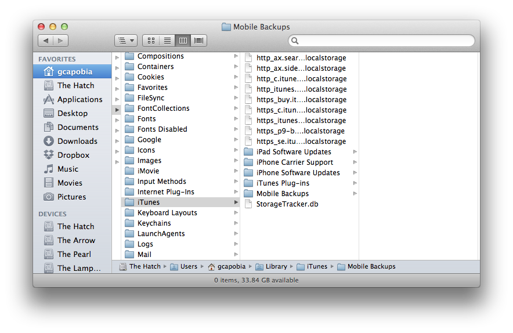The image size is (513, 333).
Task: Select the http_c.itune….localstorage file
Action: (x=299, y=78)
